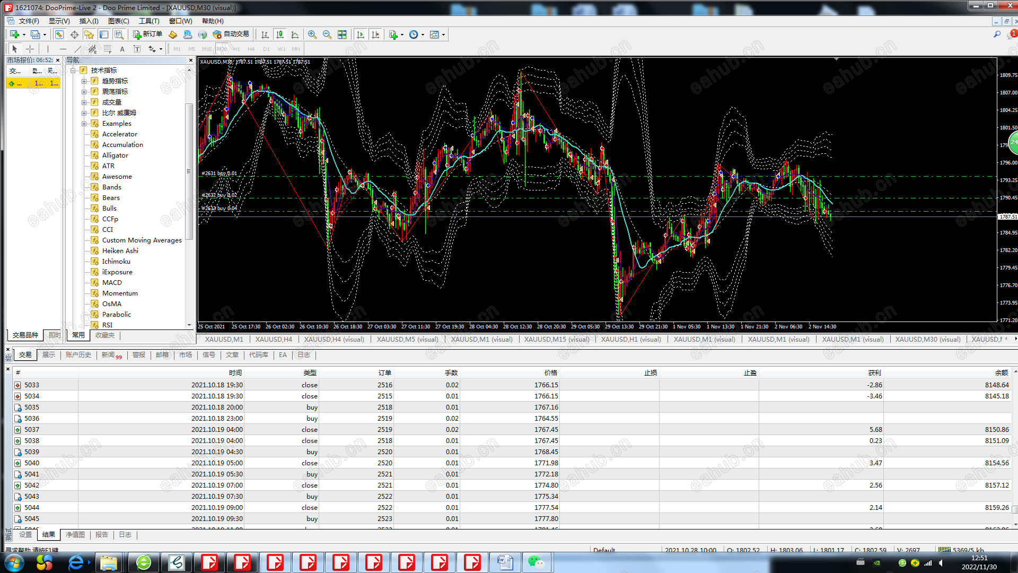Toggle the AutoTrading (自动交易) button
The width and height of the screenshot is (1018, 573).
click(231, 34)
